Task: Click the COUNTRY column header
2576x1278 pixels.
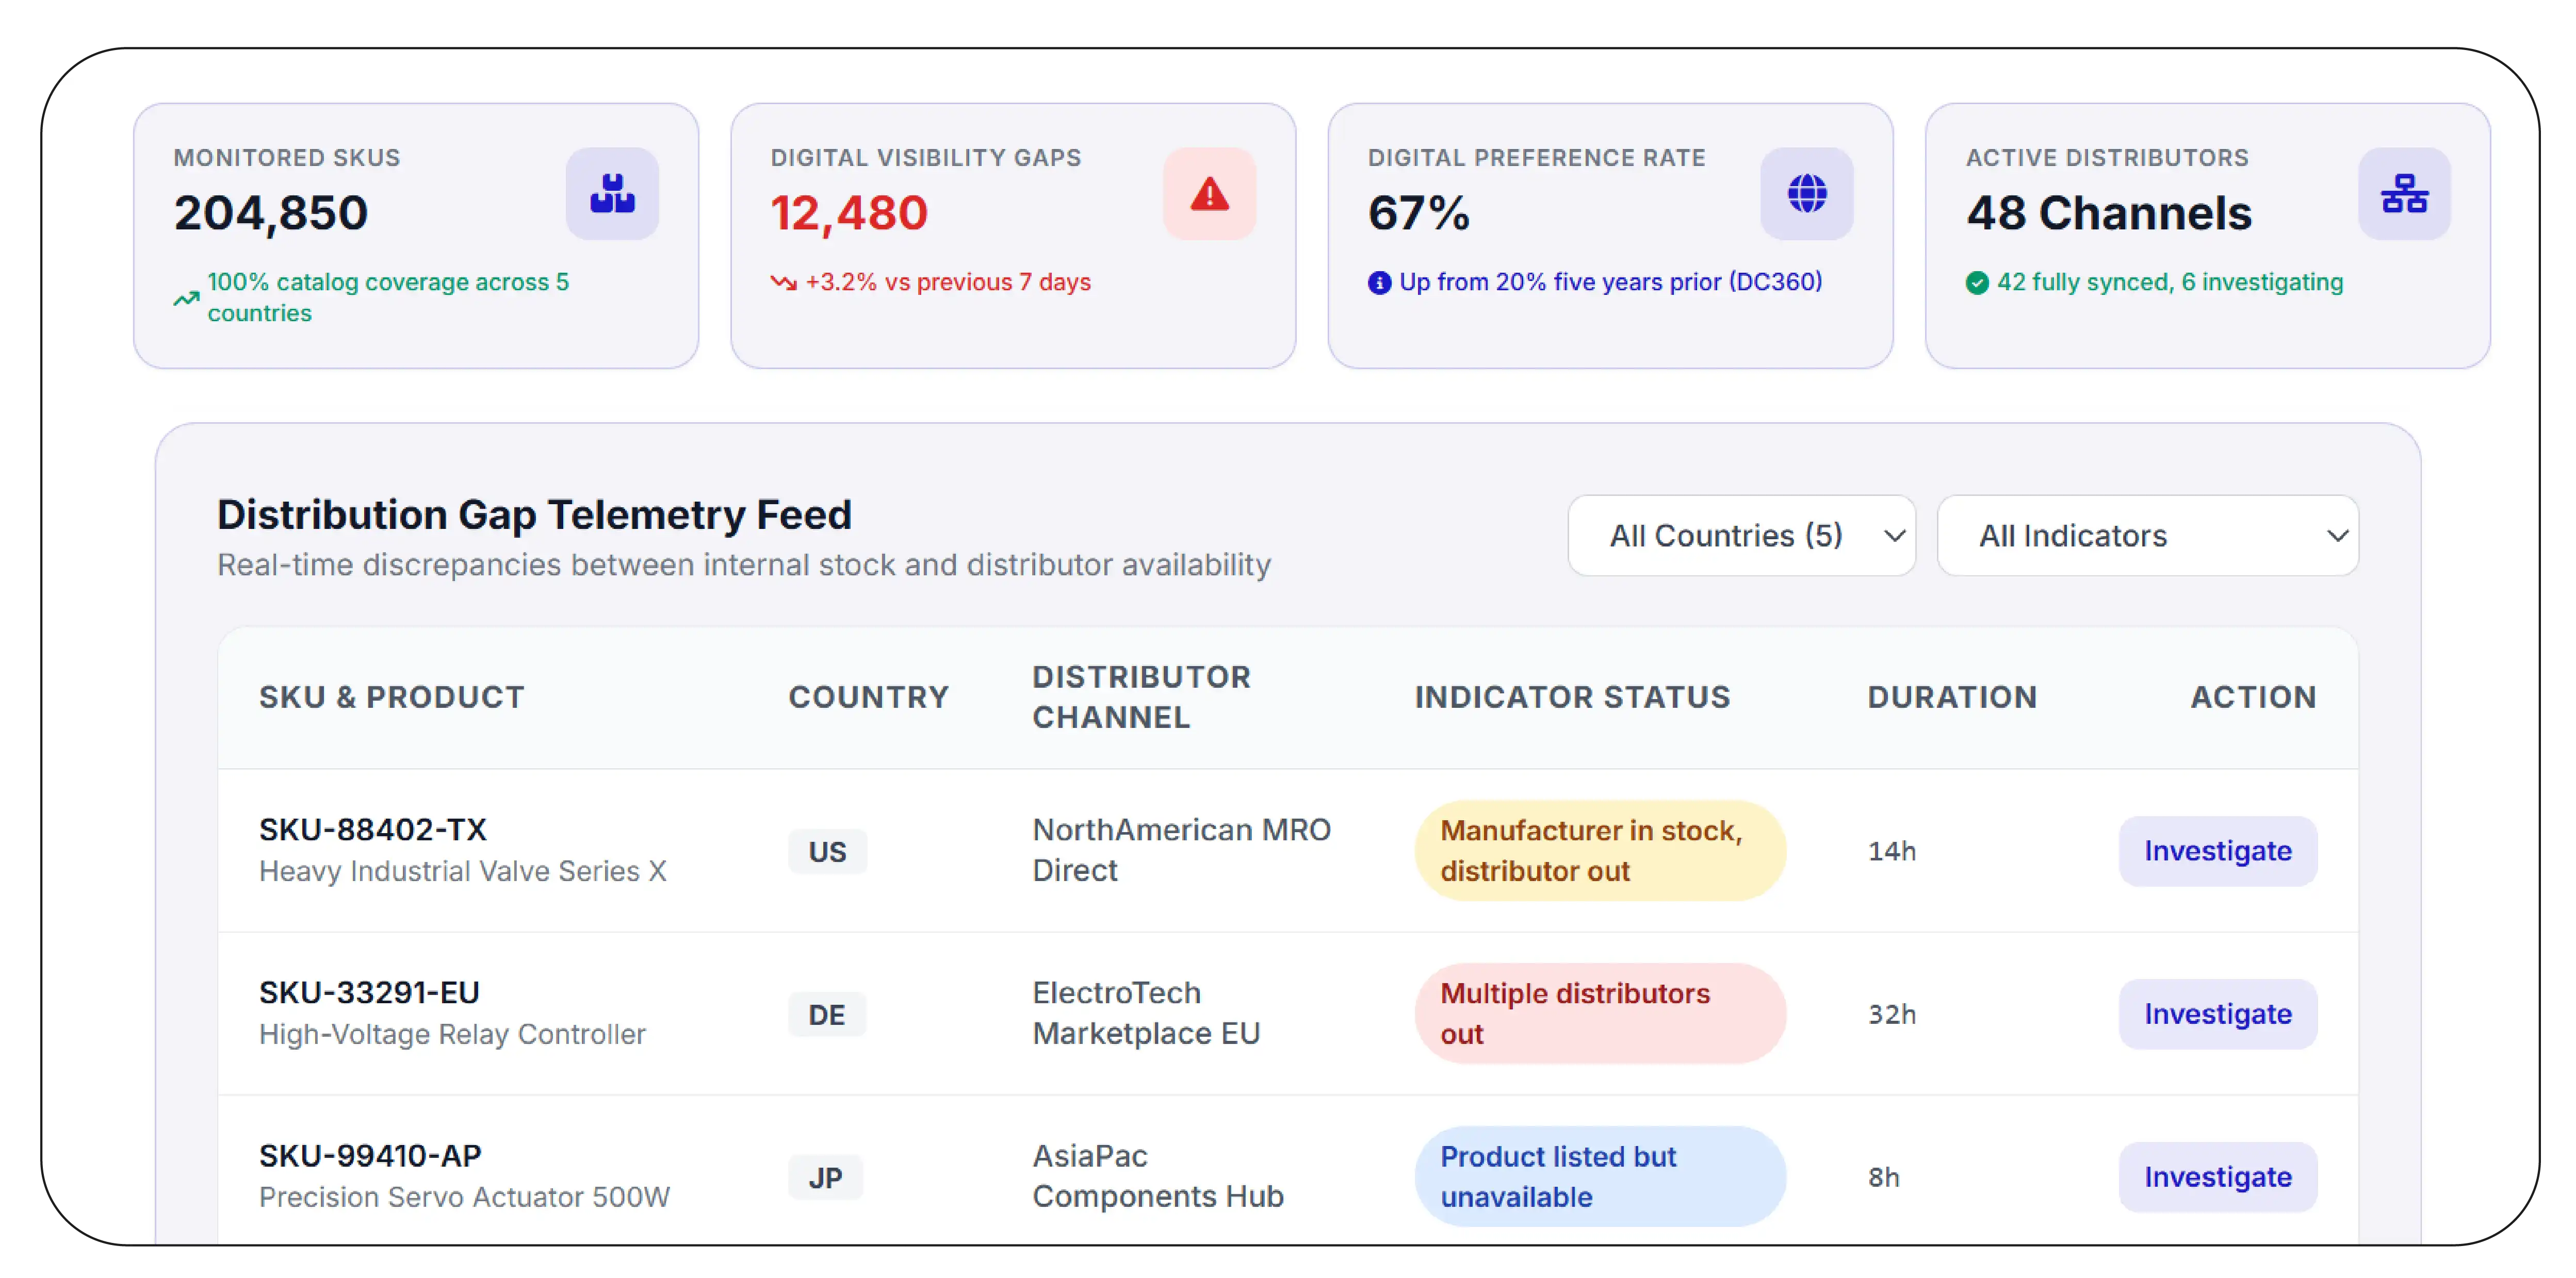Action: click(x=868, y=696)
